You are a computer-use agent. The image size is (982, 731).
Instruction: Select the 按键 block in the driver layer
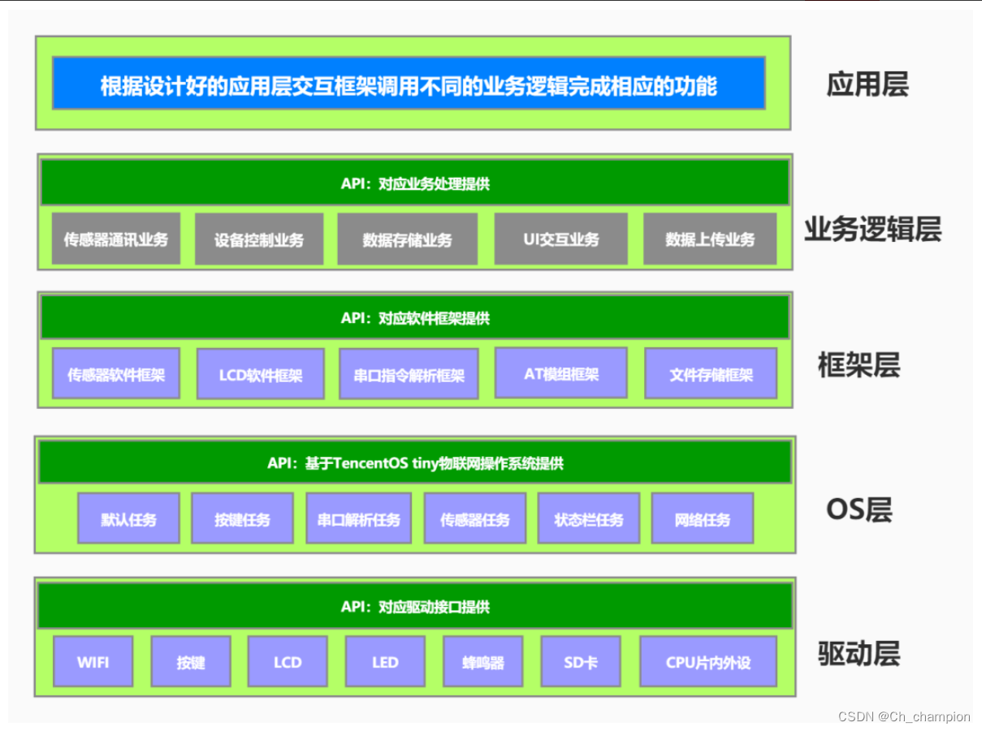point(190,662)
